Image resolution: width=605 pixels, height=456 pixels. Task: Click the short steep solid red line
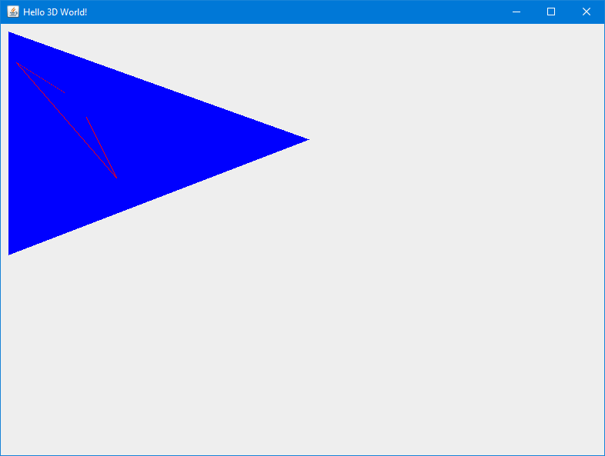click(102, 147)
